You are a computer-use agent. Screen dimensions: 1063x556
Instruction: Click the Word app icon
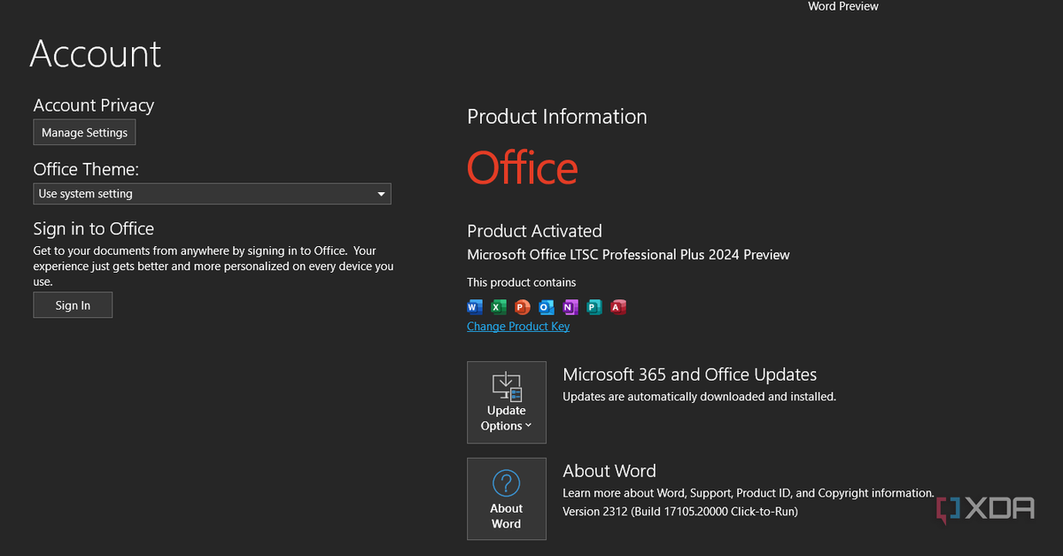(475, 307)
